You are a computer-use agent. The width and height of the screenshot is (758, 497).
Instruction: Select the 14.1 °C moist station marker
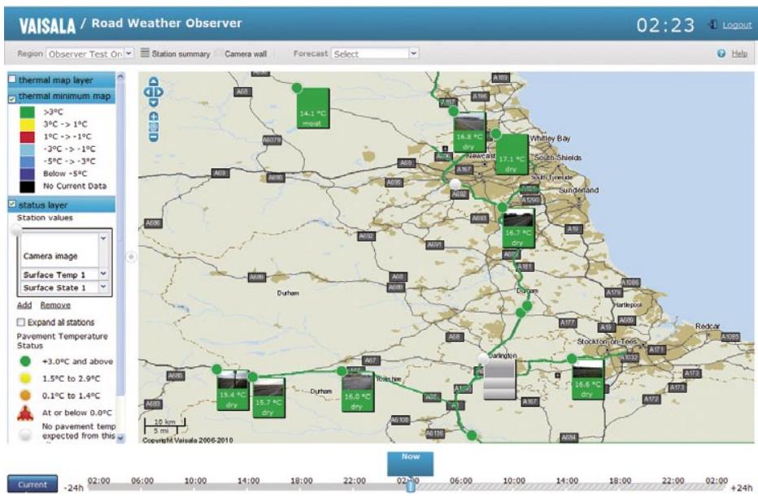312,109
